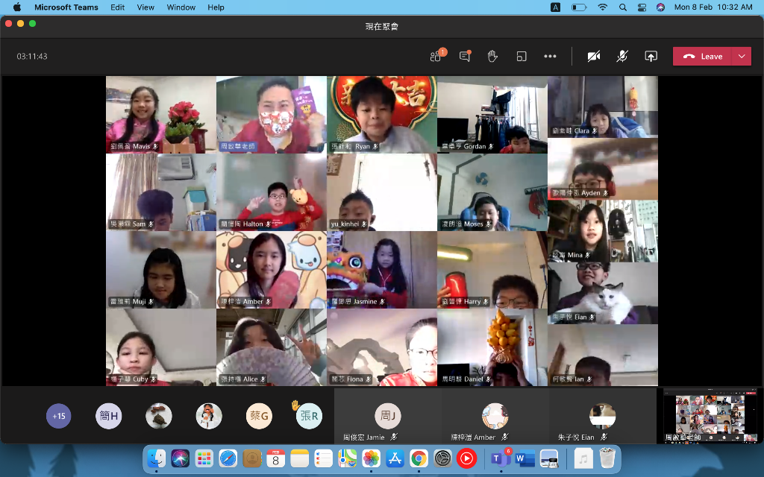Image resolution: width=764 pixels, height=477 pixels.
Task: Open the View menu
Action: pyautogui.click(x=145, y=7)
